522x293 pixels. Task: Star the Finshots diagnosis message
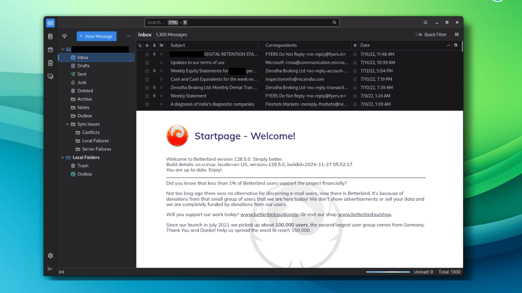(x=147, y=104)
